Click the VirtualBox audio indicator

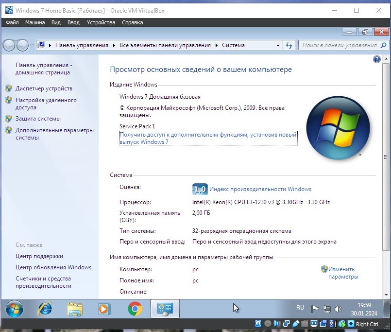[277, 324]
